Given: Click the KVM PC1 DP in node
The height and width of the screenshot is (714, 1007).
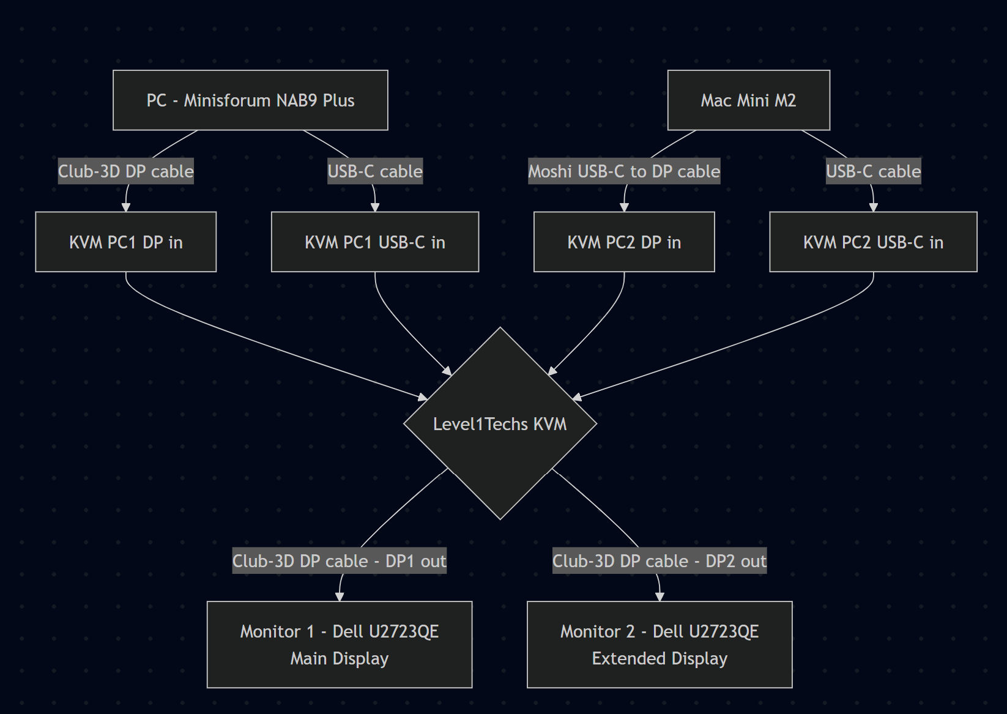Looking at the screenshot, I should pos(126,242).
